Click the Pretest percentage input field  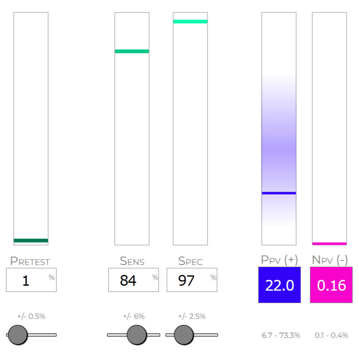tap(31, 280)
